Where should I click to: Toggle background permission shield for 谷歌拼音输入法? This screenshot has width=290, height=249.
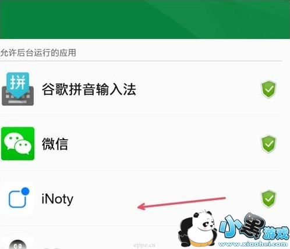click(x=268, y=89)
